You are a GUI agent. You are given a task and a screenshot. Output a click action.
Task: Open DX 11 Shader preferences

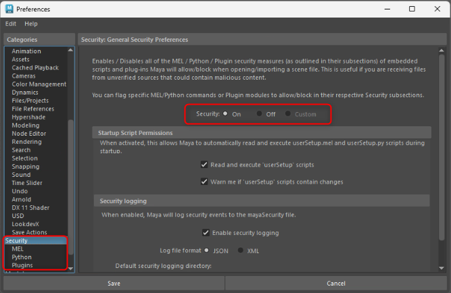30,208
